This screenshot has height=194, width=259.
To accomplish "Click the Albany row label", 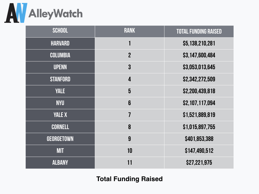I will click(60, 163).
